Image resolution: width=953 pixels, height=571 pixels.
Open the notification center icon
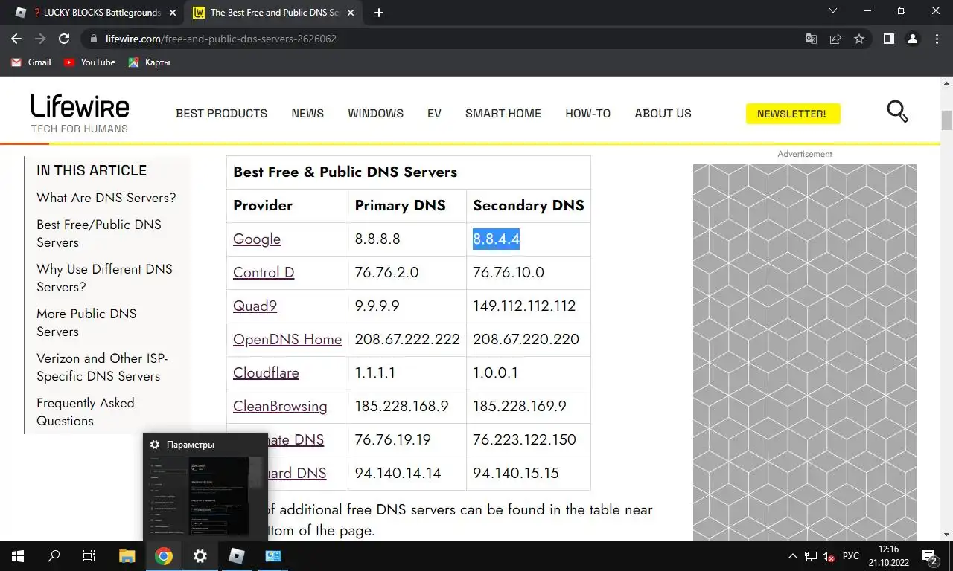click(x=929, y=556)
